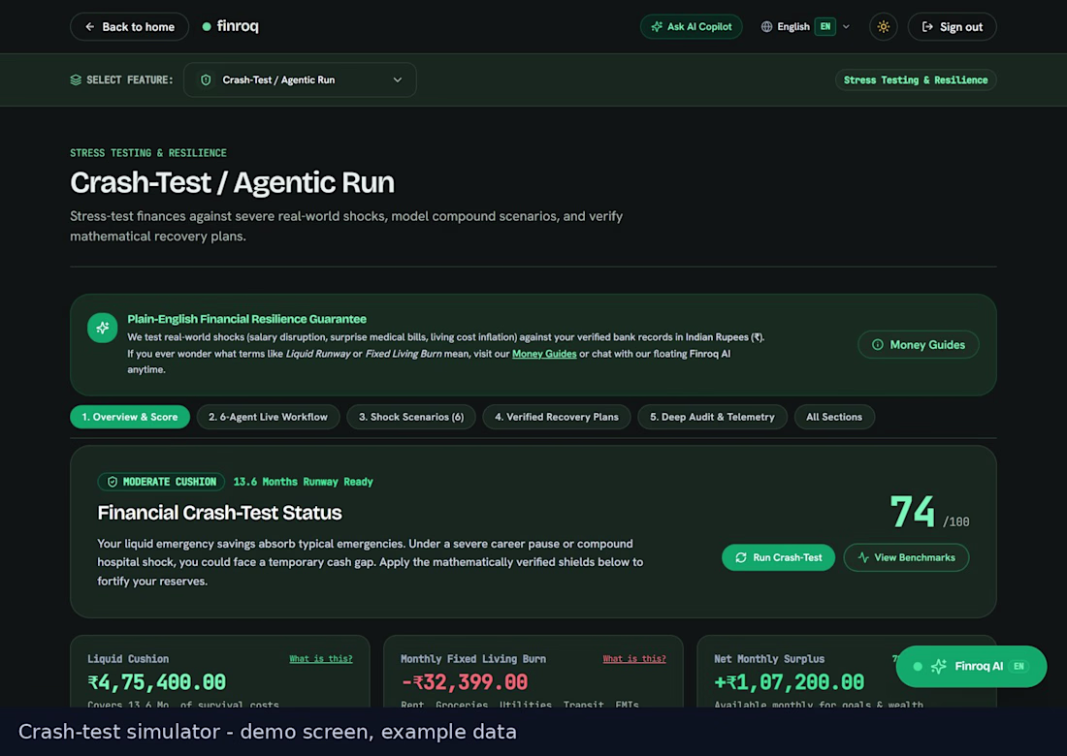Click the Crash-Test / Agentic Run page heading
The width and height of the screenshot is (1067, 756).
(232, 182)
